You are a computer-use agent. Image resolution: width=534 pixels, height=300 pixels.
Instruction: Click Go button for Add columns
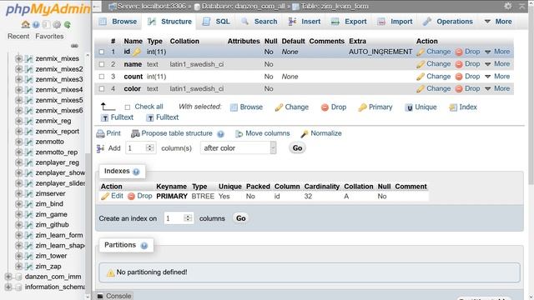(297, 148)
